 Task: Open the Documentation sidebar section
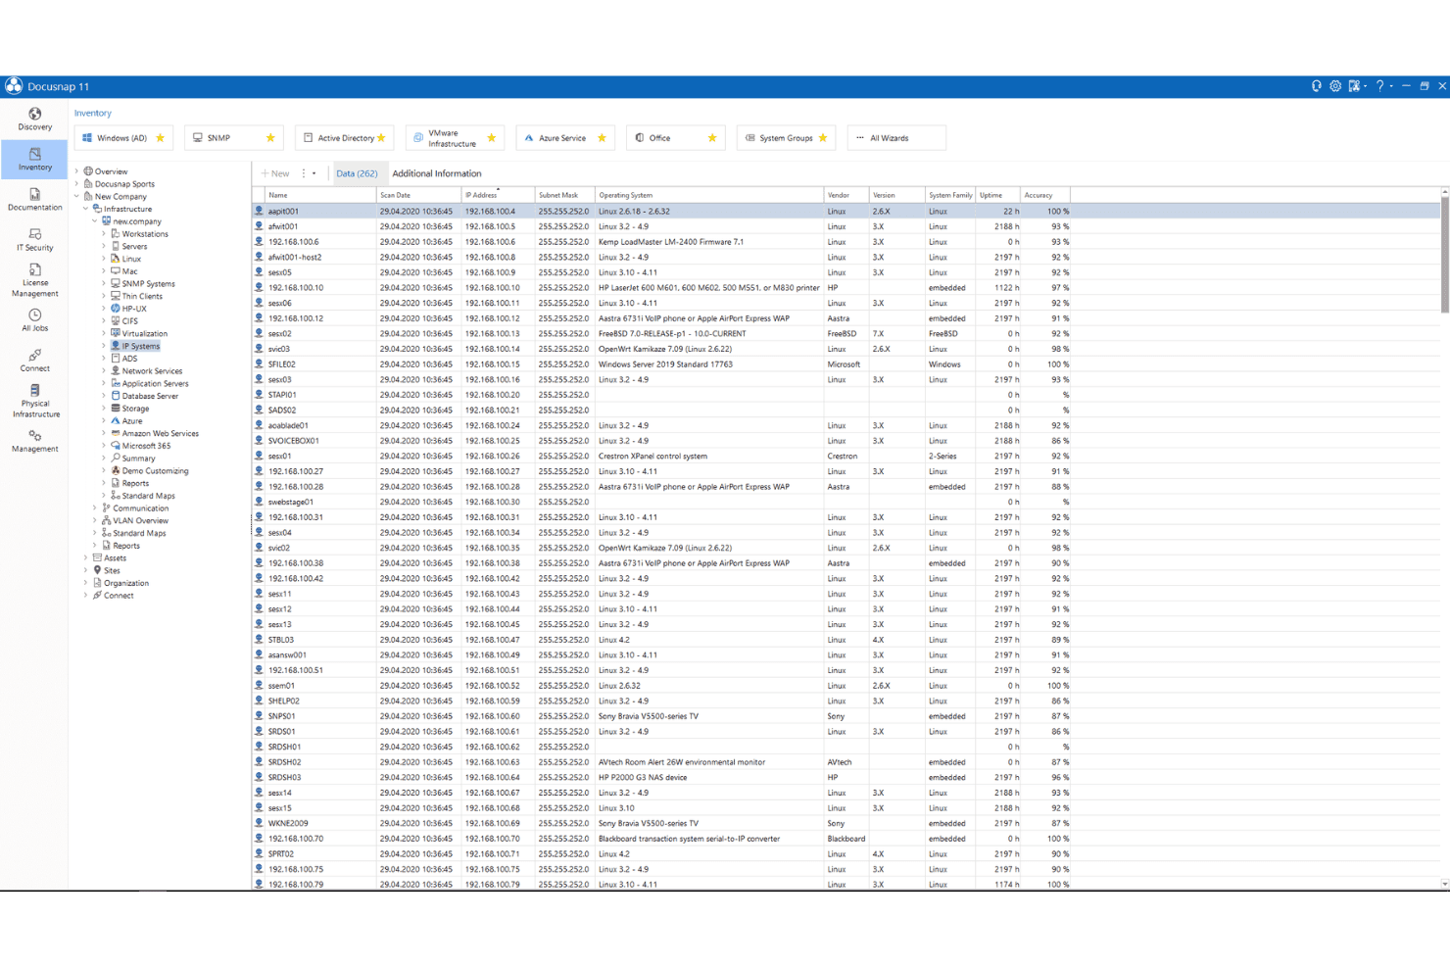[x=34, y=200]
